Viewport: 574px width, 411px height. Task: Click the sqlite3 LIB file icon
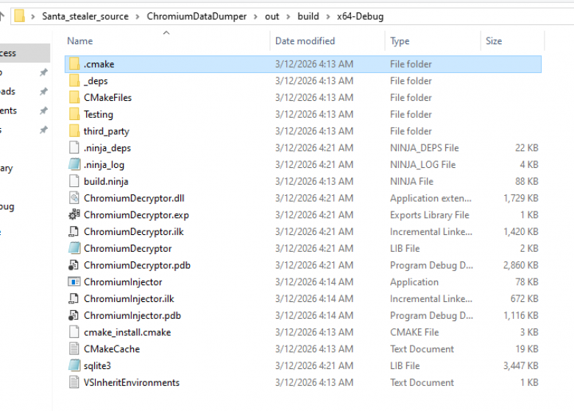click(74, 365)
